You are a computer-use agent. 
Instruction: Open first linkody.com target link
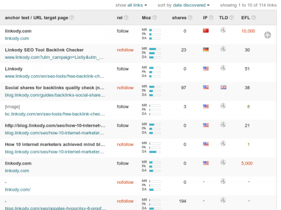[x=17, y=38]
